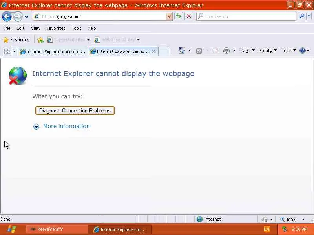Switch to Reese's Puffs taskbar item

pos(57,229)
